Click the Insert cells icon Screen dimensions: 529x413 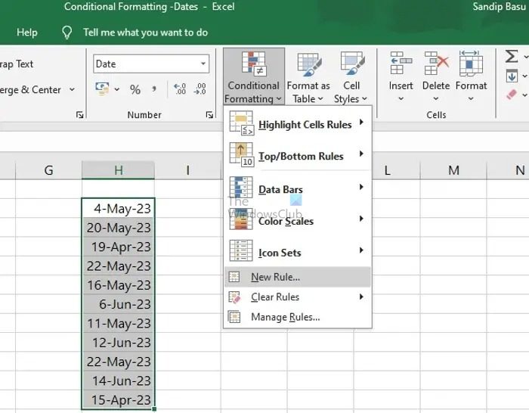(x=401, y=63)
